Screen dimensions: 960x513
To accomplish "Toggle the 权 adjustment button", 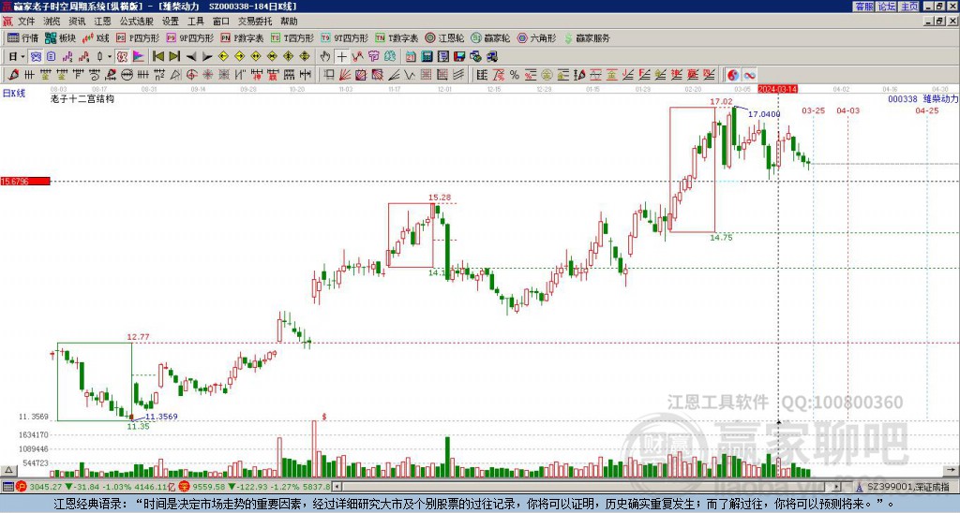I will pyautogui.click(x=122, y=56).
